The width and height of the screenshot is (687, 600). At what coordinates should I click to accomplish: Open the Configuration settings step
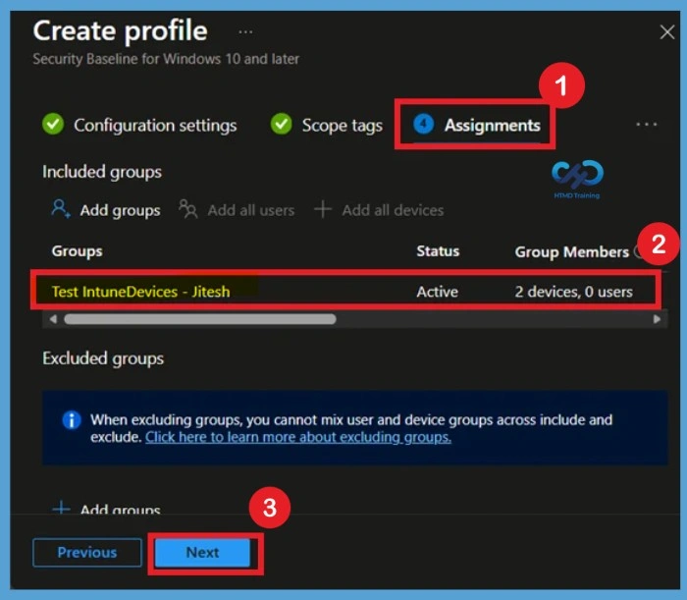click(x=155, y=125)
